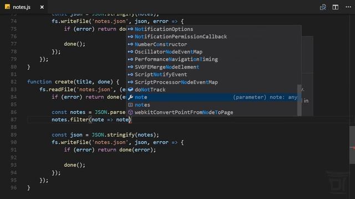Close the notes.js tab

point(42,7)
